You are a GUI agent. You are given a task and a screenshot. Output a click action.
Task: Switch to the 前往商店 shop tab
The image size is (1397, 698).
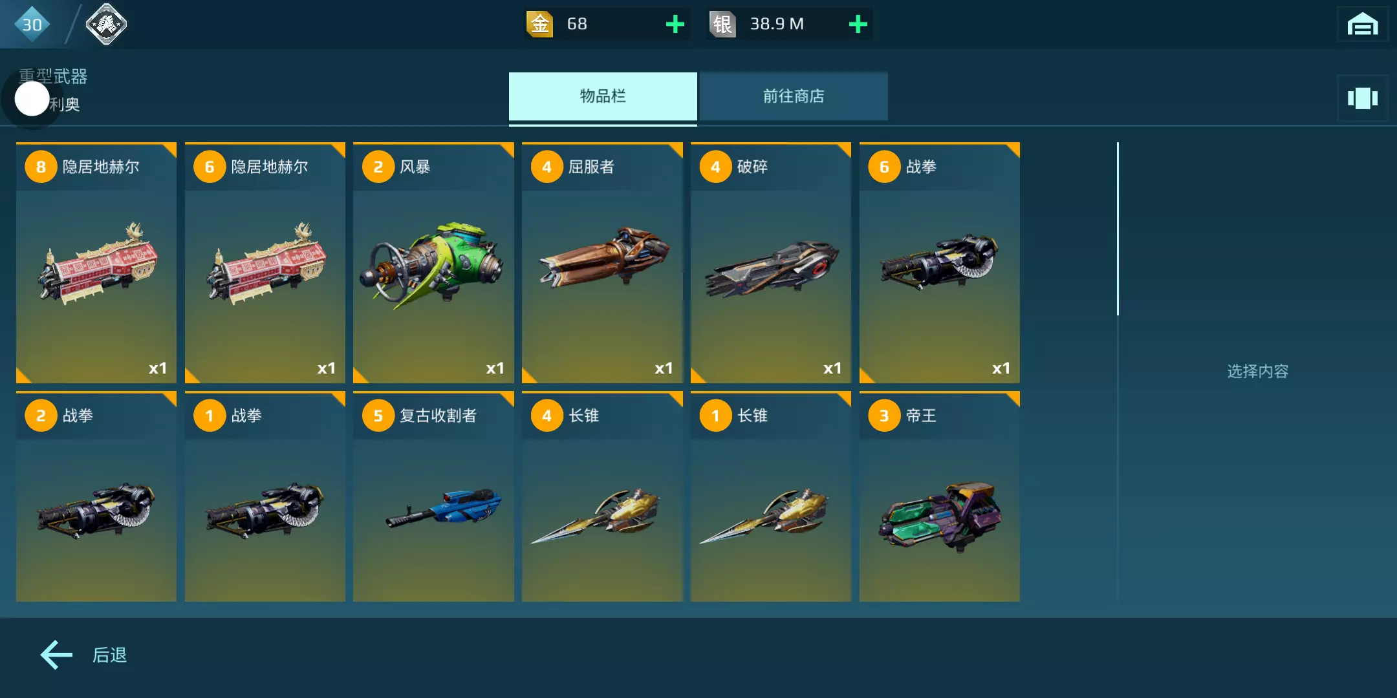pyautogui.click(x=794, y=96)
